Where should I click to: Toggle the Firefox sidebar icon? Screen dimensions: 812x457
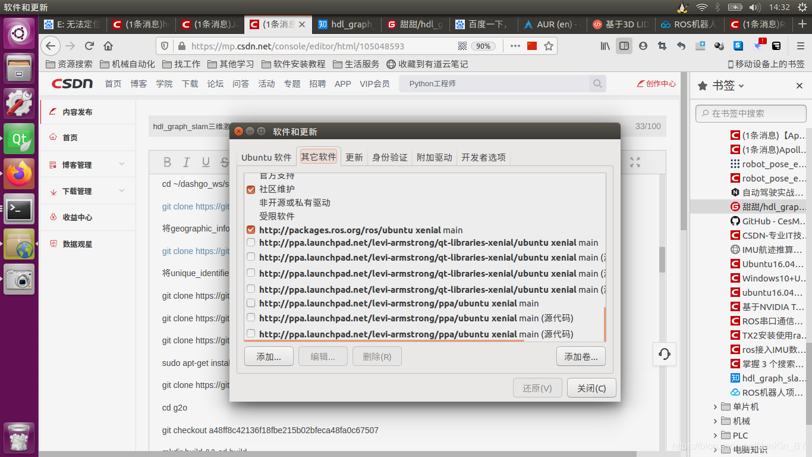pos(624,46)
